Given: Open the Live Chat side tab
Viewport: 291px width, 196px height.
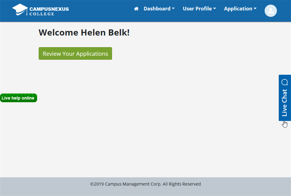Looking at the screenshot, I should [284, 103].
